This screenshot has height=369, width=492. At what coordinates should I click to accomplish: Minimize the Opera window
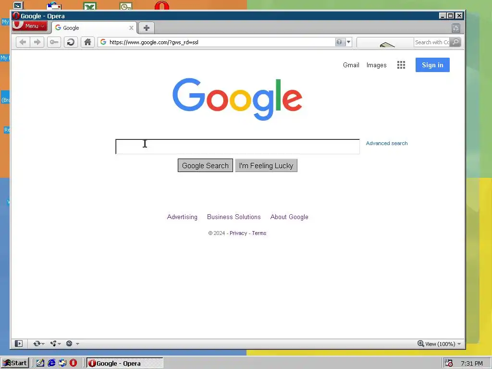(443, 16)
